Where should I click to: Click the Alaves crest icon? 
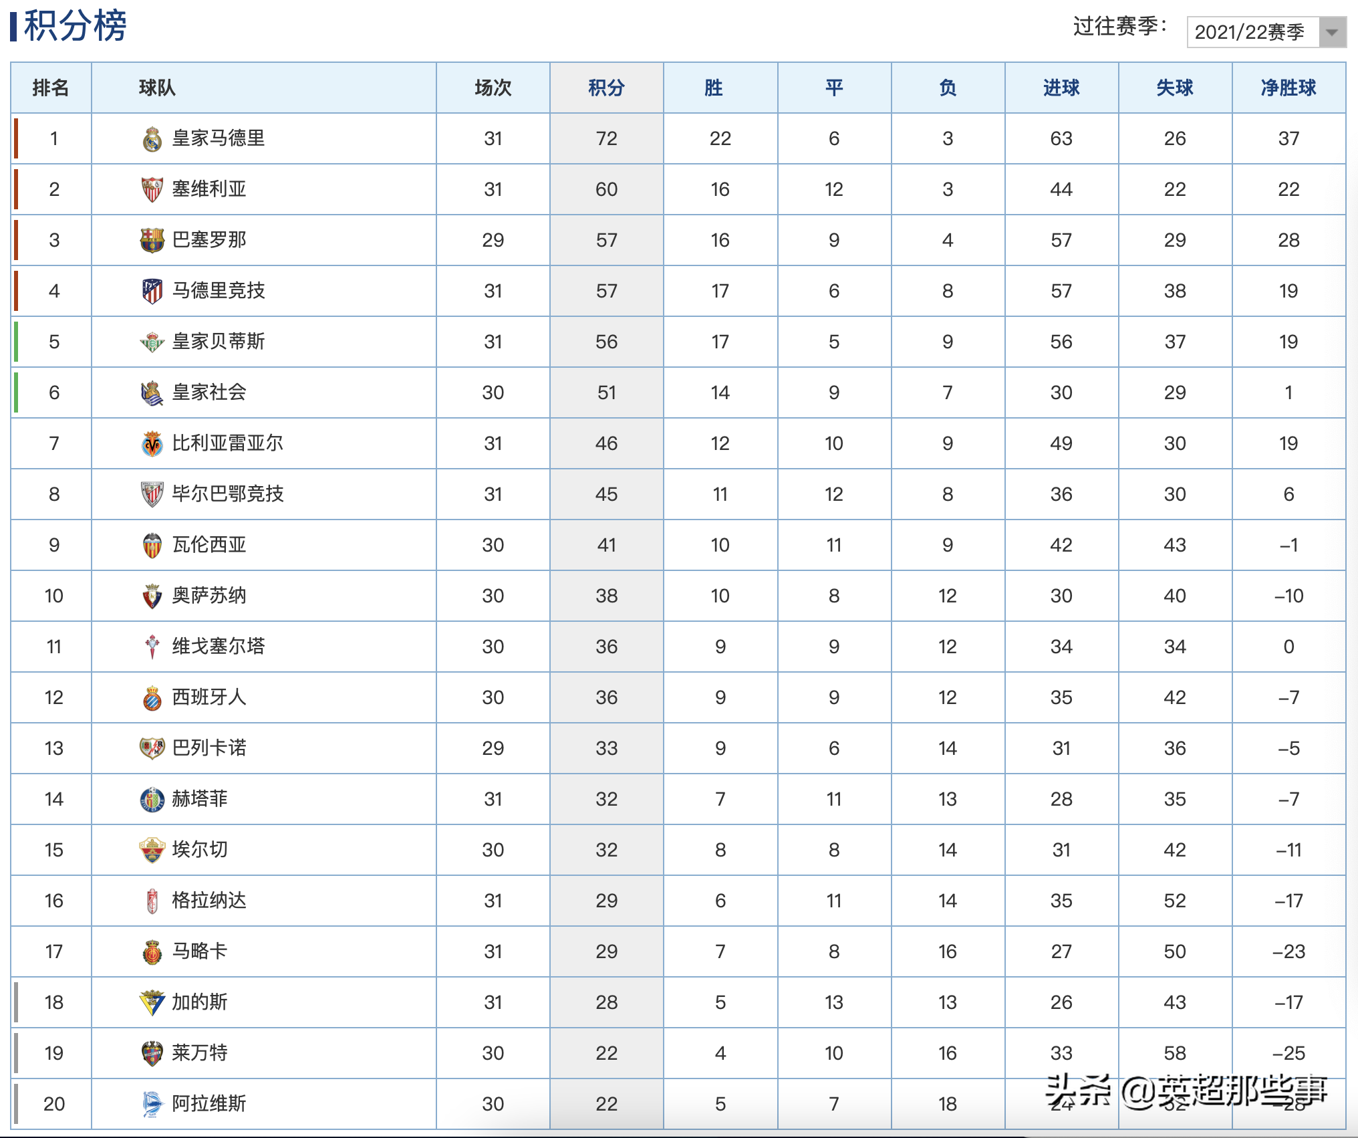152,1105
